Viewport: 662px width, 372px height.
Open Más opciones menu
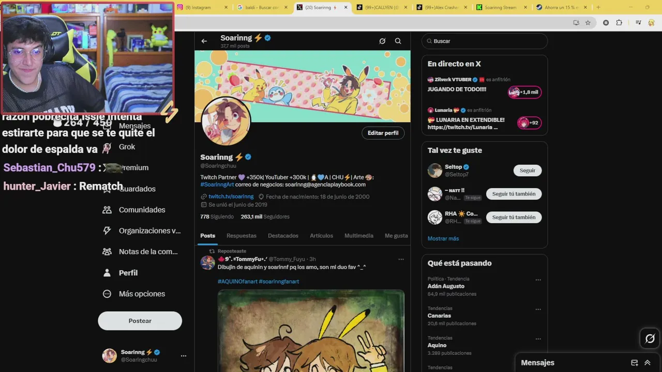tap(134, 293)
